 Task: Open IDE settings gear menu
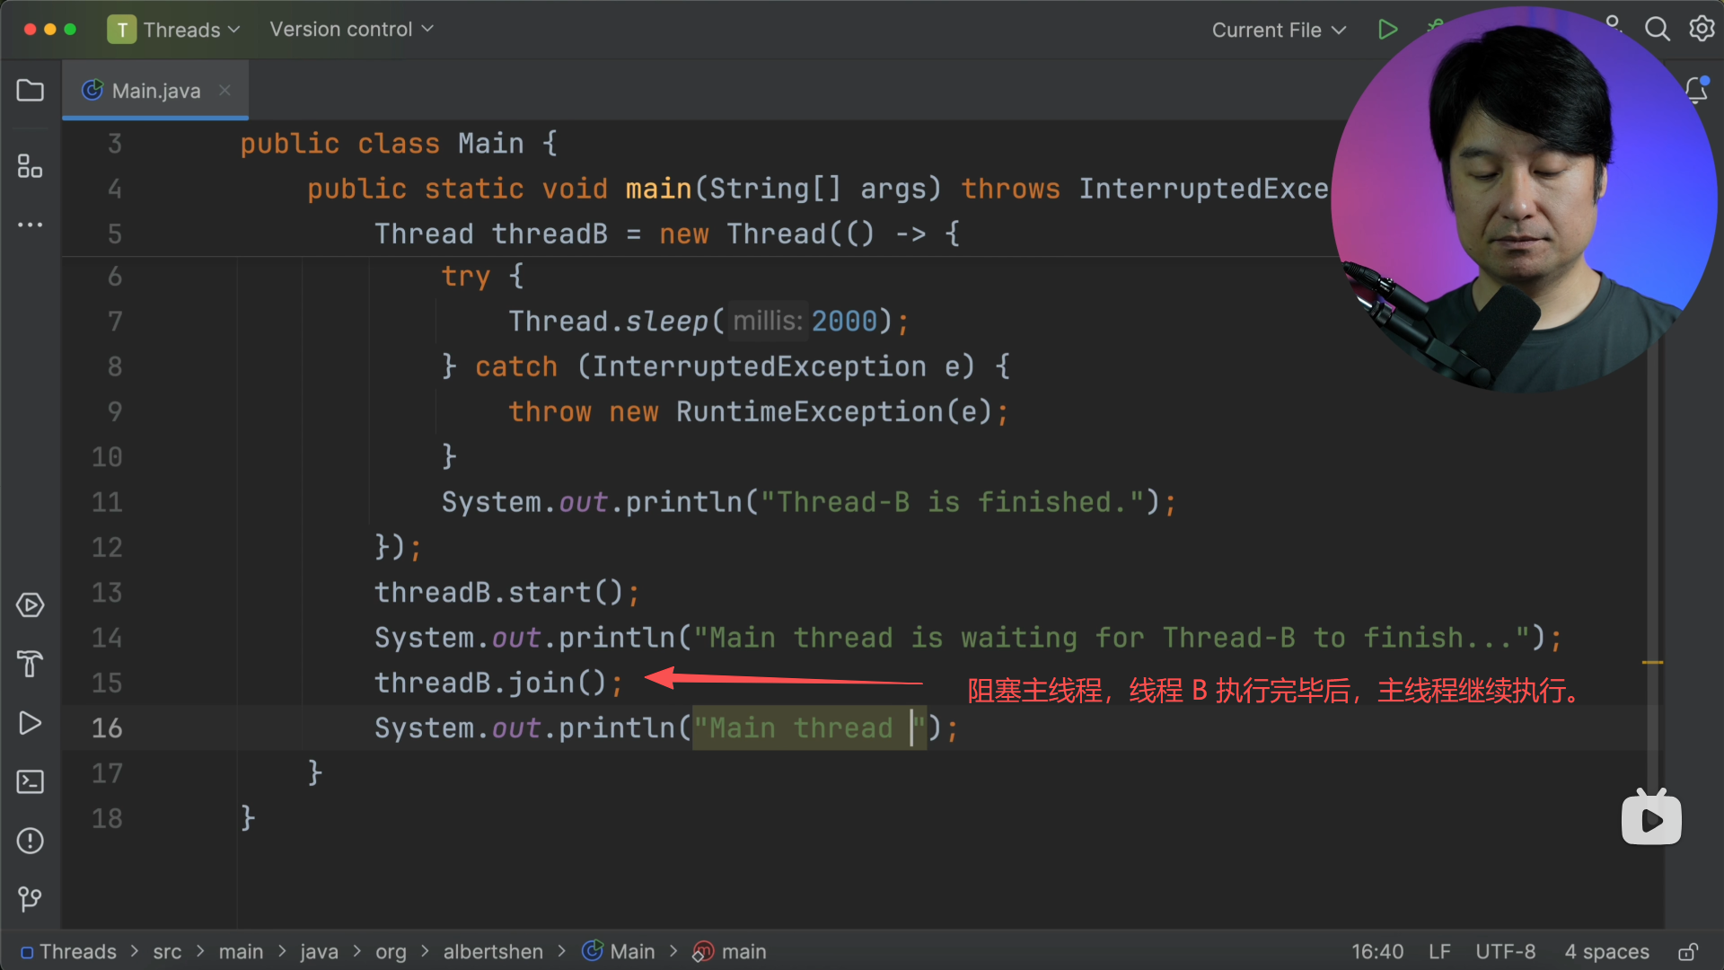pyautogui.click(x=1702, y=30)
